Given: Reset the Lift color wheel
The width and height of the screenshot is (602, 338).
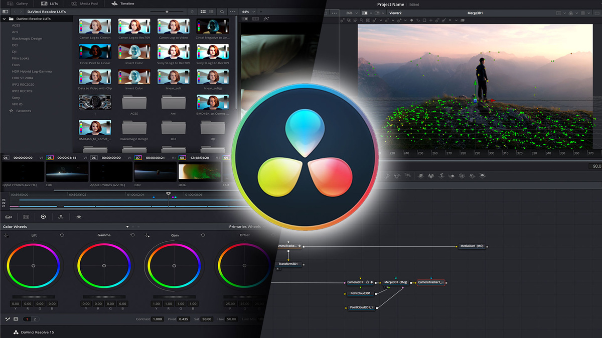Looking at the screenshot, I should [x=62, y=235].
